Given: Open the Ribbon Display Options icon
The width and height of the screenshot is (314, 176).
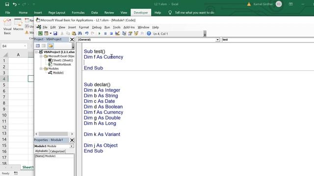Looking at the screenshot, I should tap(290, 4).
